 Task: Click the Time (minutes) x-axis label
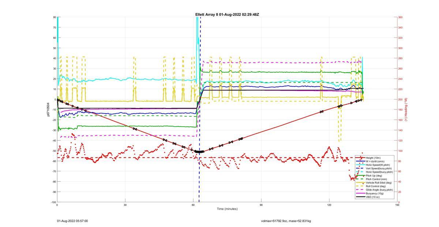[227, 209]
